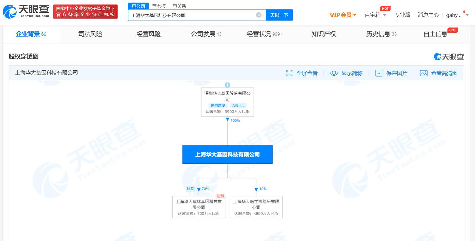Click 保存图片 link
The width and height of the screenshot is (475, 241).
pyautogui.click(x=397, y=73)
